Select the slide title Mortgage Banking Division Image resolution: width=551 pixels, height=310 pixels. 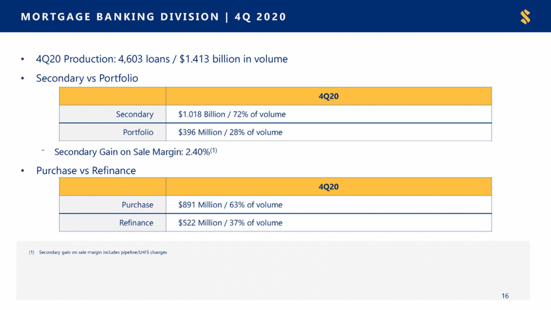point(153,17)
